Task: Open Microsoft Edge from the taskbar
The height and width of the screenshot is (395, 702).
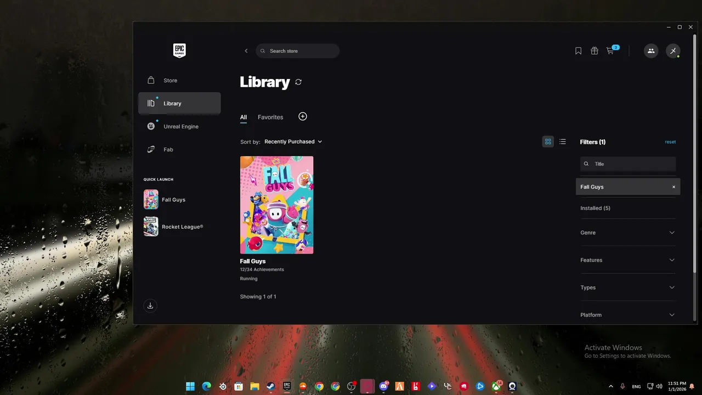Action: click(x=206, y=386)
